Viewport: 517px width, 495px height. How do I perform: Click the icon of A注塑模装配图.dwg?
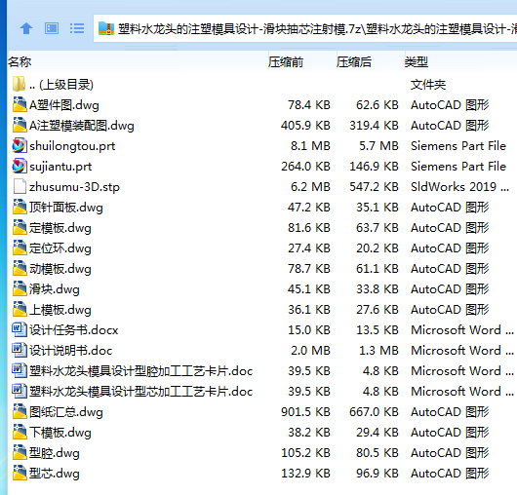[x=20, y=125]
